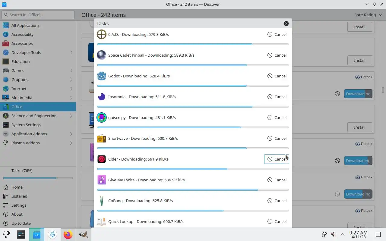Select the Office category
The width and height of the screenshot is (386, 241).
[38, 107]
